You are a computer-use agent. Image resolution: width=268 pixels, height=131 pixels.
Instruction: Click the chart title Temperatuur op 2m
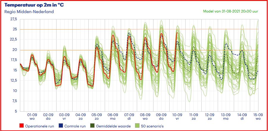click(34, 5)
